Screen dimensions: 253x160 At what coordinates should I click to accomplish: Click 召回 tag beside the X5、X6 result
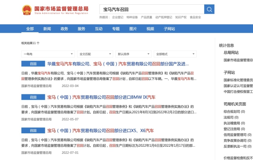pos(33,130)
